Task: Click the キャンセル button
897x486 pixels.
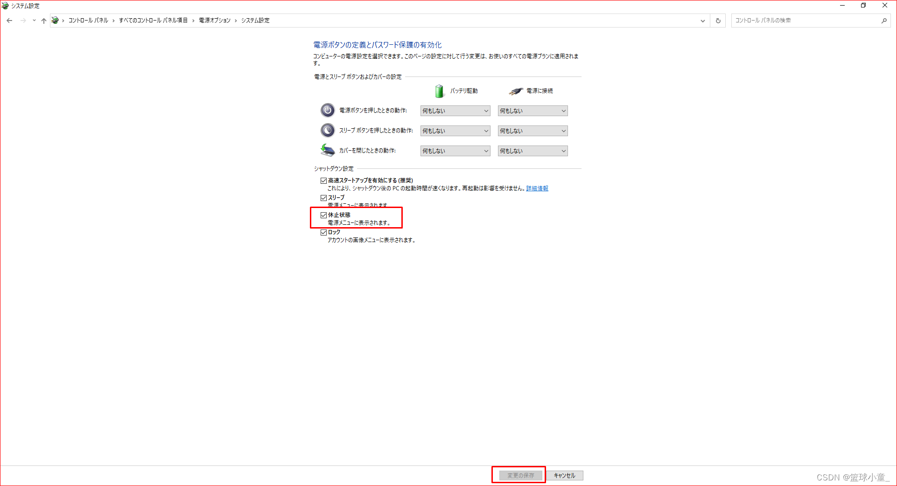Action: pos(565,475)
